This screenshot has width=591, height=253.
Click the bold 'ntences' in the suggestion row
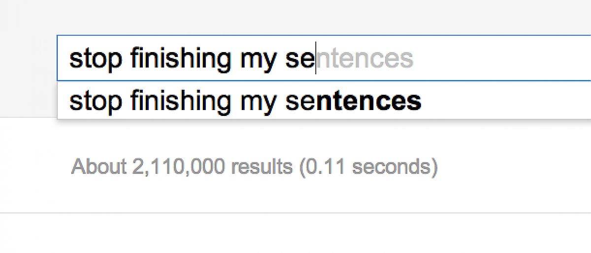point(368,101)
